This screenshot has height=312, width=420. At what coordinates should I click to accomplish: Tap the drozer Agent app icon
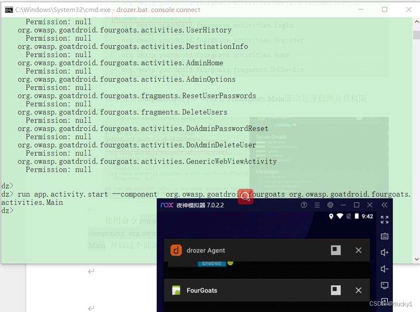pyautogui.click(x=176, y=250)
